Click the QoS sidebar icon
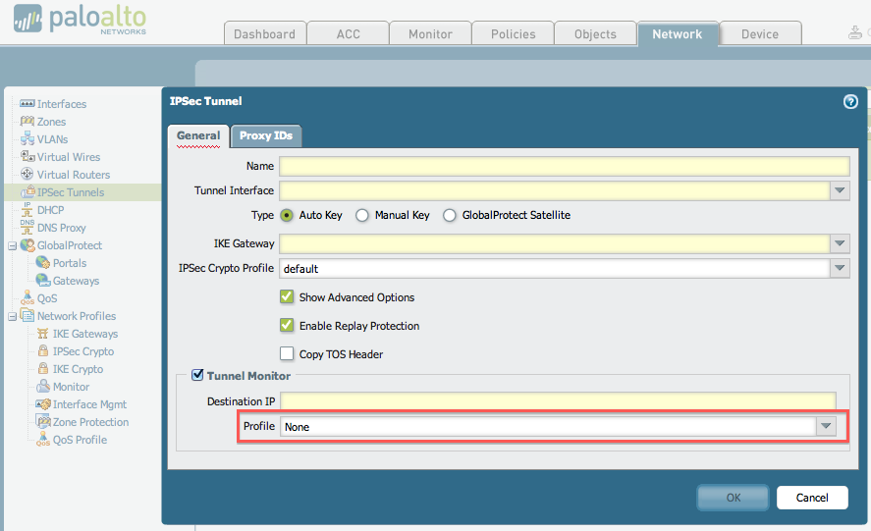This screenshot has height=531, width=871. coord(27,298)
